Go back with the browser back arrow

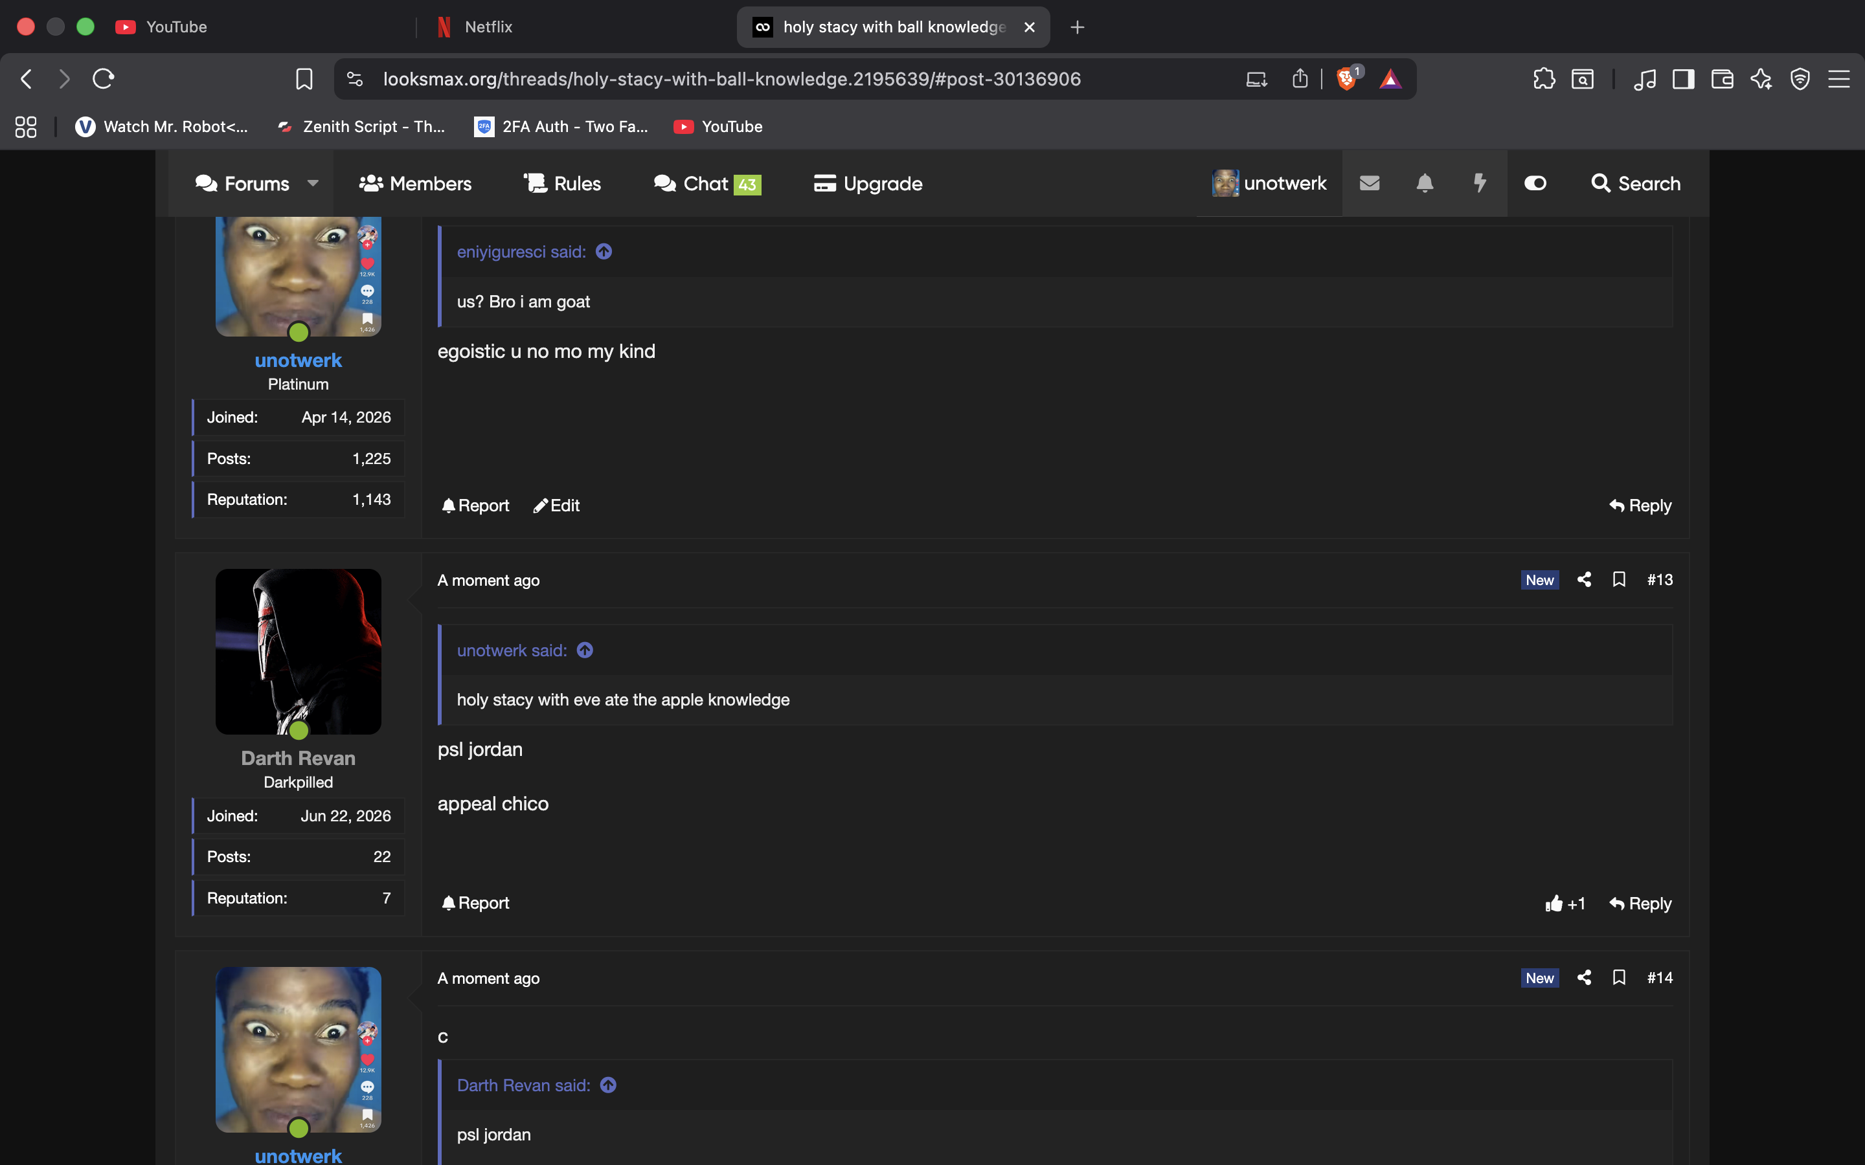click(x=26, y=78)
